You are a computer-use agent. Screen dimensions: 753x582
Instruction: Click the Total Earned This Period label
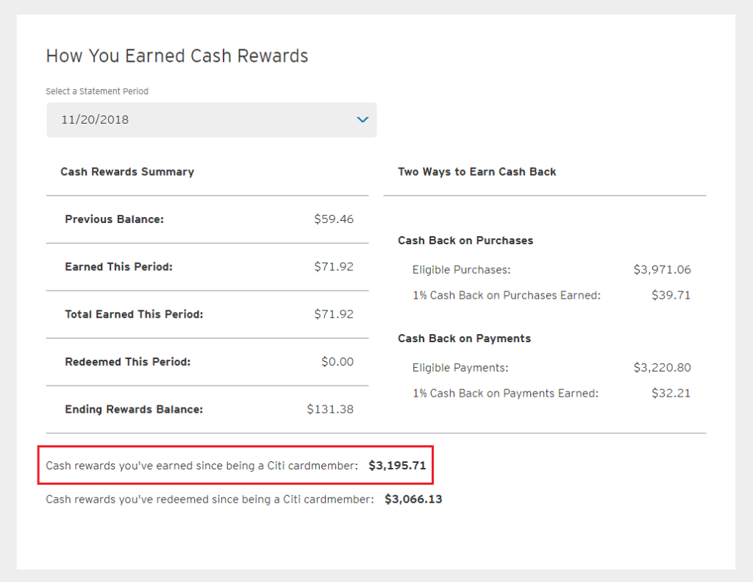[x=134, y=314]
